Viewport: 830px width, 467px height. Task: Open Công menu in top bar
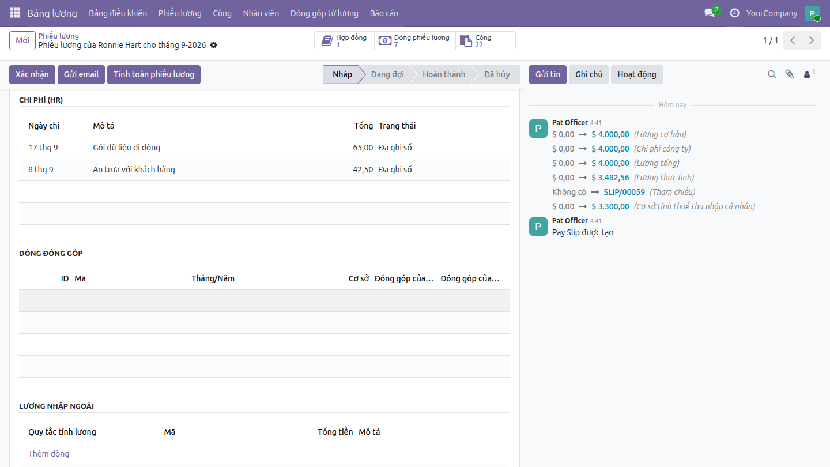coord(222,13)
